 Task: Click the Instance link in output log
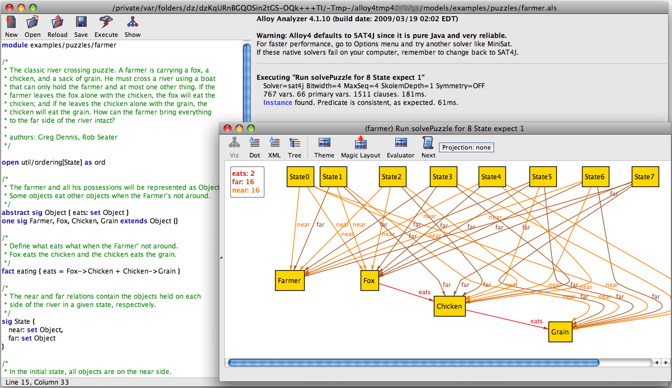click(x=278, y=102)
